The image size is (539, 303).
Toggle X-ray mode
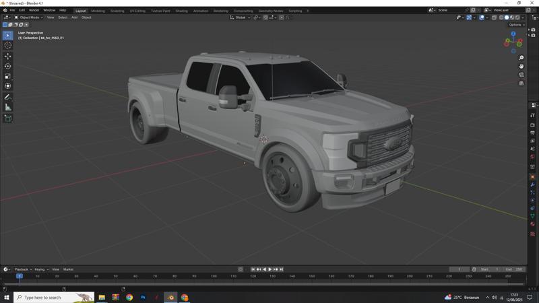494,18
